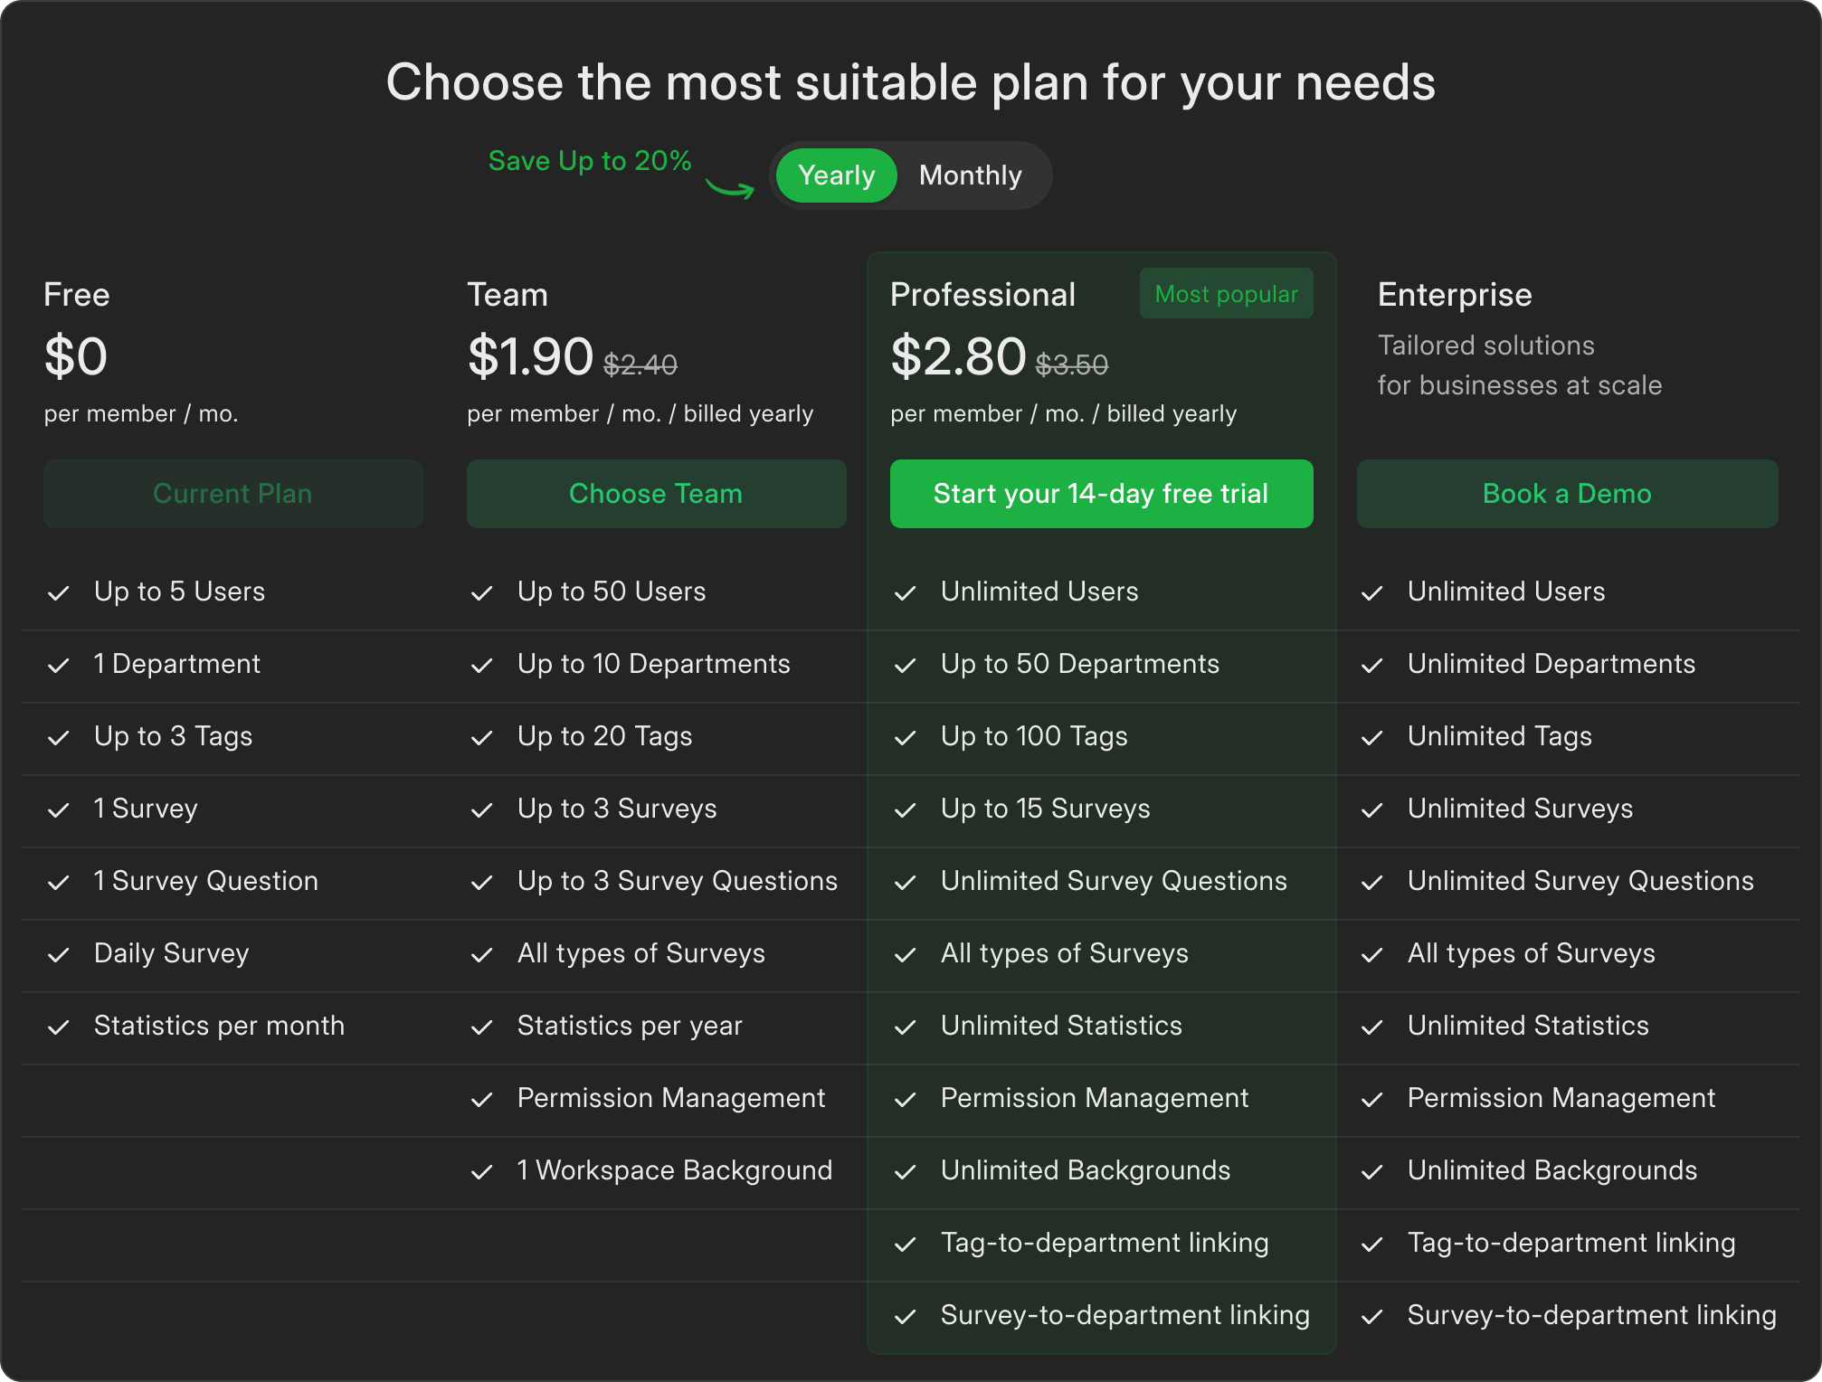This screenshot has height=1382, width=1822.
Task: Click checkmark next to Up to 50 Users
Action: pos(482,593)
